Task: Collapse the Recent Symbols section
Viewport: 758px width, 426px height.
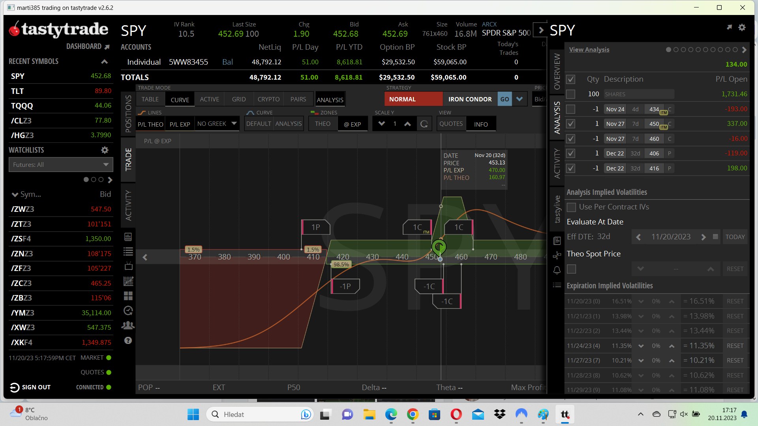Action: click(x=104, y=62)
